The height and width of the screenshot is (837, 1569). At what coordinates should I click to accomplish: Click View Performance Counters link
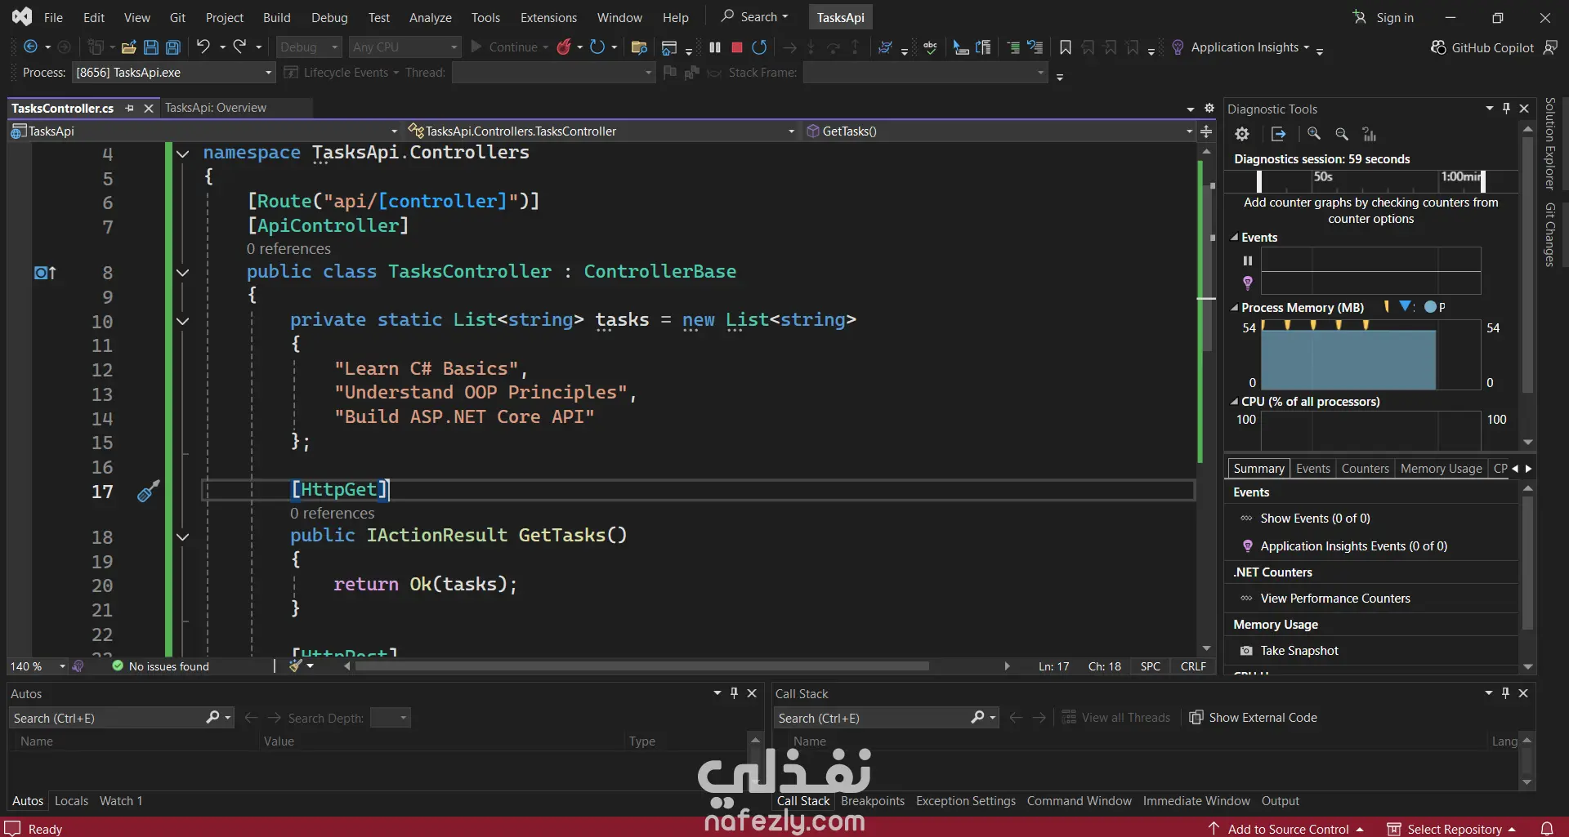click(x=1335, y=599)
